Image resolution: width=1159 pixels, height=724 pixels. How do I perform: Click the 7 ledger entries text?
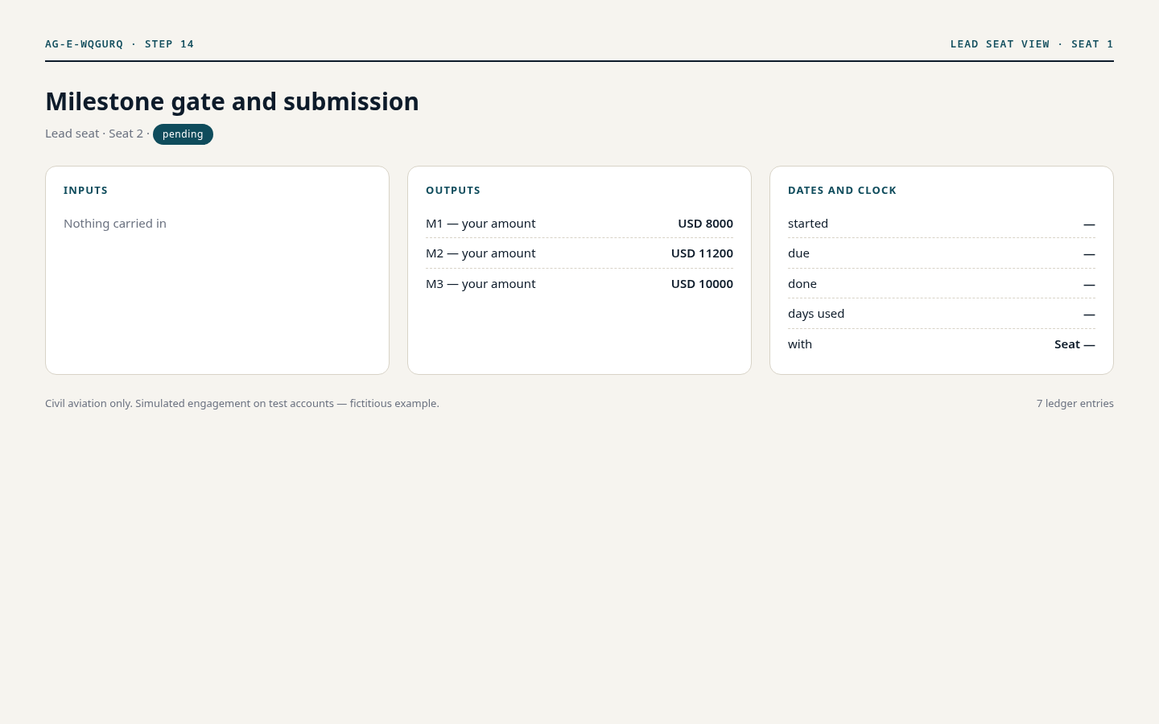(x=1075, y=404)
